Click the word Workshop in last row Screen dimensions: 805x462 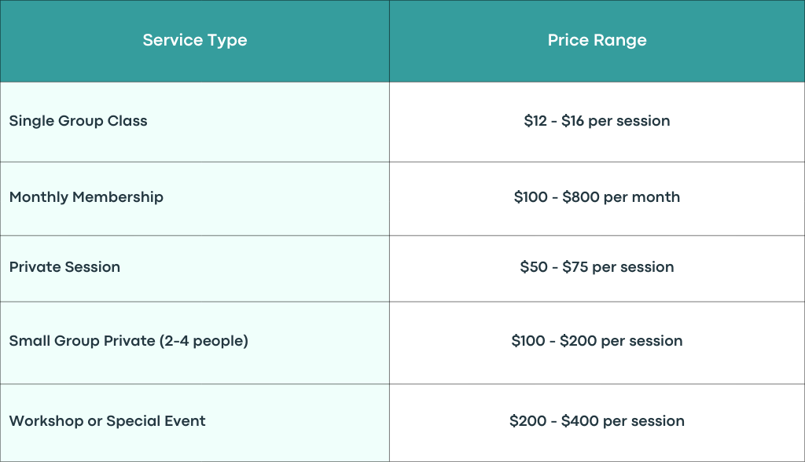tap(46, 421)
